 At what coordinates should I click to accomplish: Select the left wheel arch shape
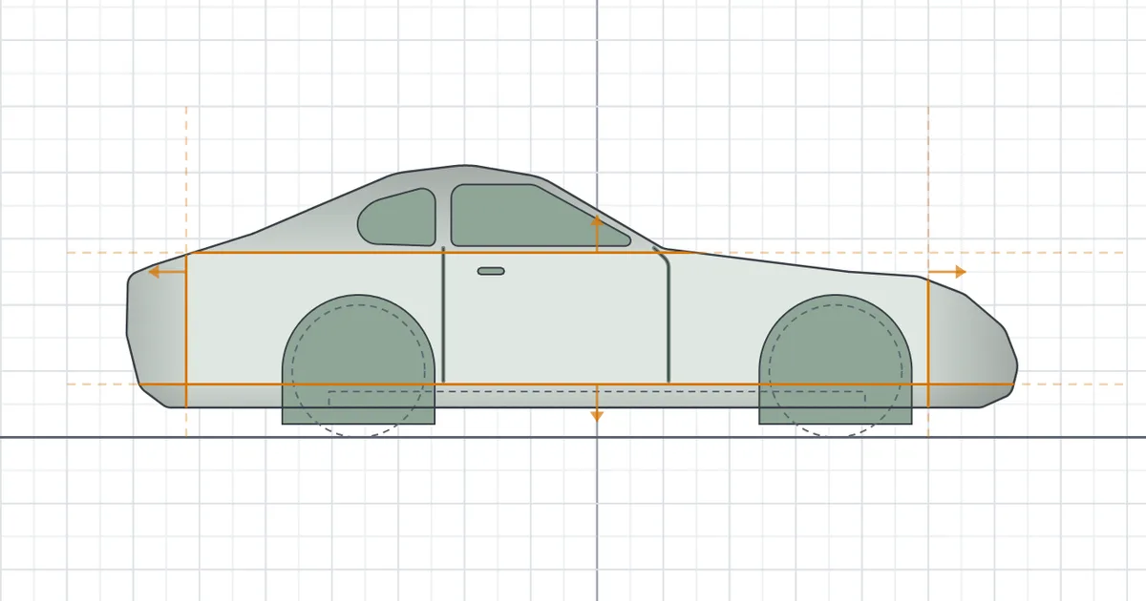click(x=358, y=360)
